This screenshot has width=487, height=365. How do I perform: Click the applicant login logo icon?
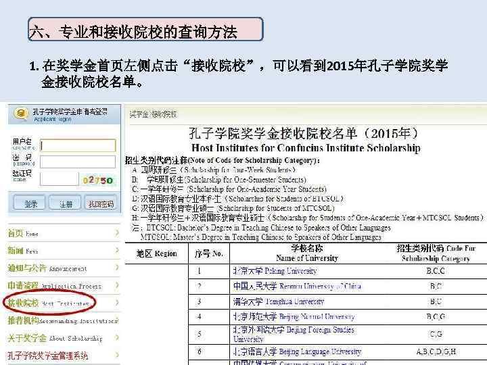(x=21, y=114)
